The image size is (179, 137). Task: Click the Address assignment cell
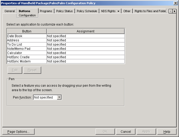tap(86, 40)
